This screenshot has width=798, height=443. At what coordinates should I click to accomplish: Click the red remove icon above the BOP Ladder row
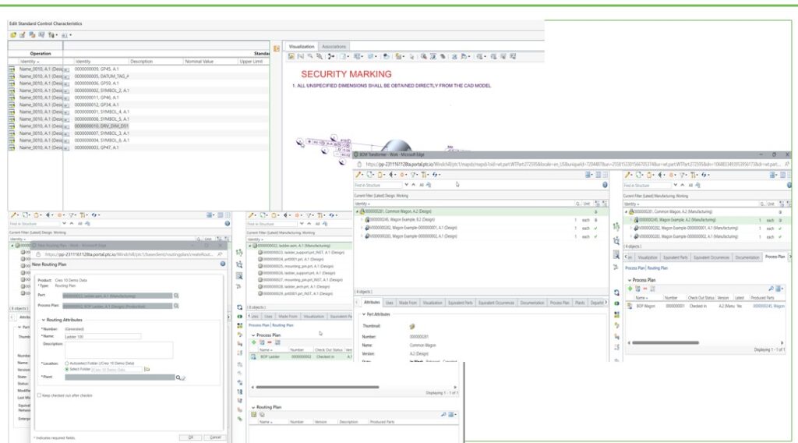tap(270, 342)
